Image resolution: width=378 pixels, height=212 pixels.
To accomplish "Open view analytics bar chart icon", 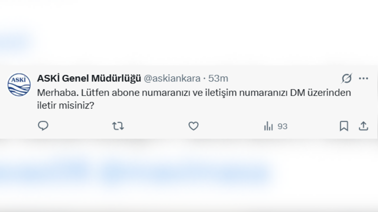I will 268,126.
